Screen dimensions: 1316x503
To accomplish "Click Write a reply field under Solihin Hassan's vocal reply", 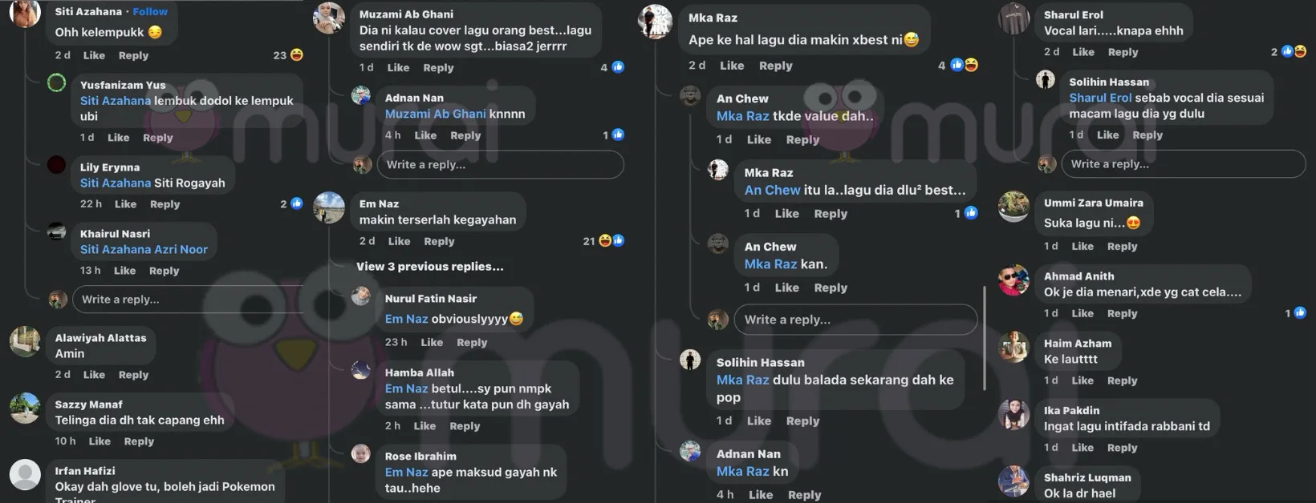I will 1183,164.
